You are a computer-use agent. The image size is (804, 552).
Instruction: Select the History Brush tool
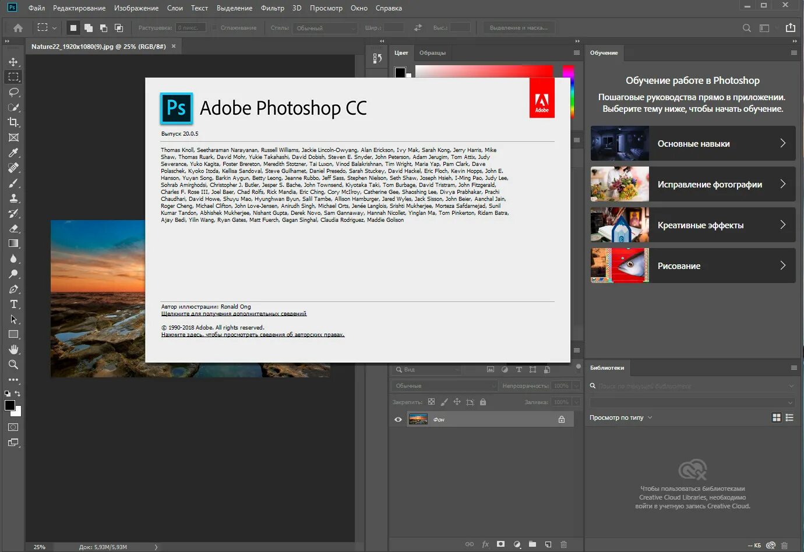[13, 213]
